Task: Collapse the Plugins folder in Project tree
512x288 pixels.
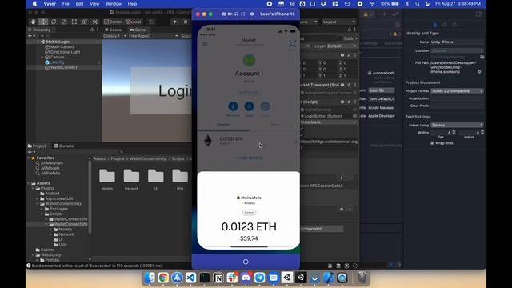Action: point(33,189)
